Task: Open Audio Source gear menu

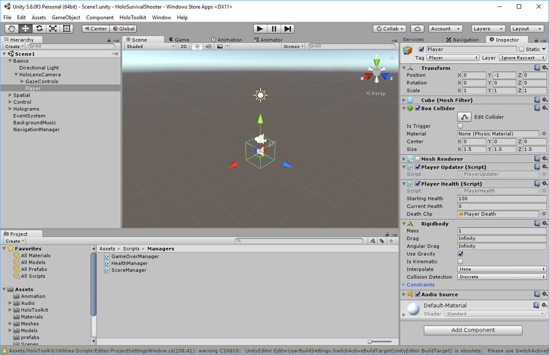Action: click(x=545, y=294)
